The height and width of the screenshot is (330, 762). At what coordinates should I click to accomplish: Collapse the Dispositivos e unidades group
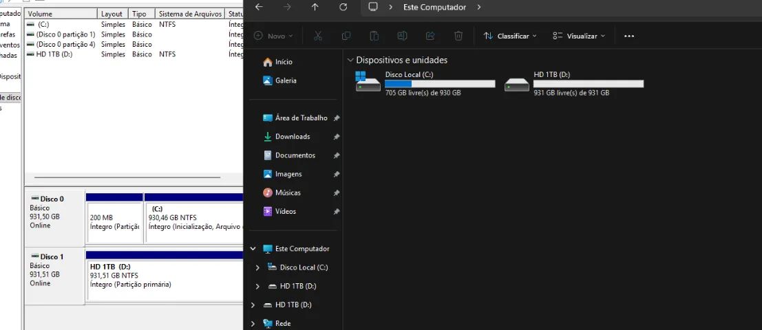[x=350, y=60]
